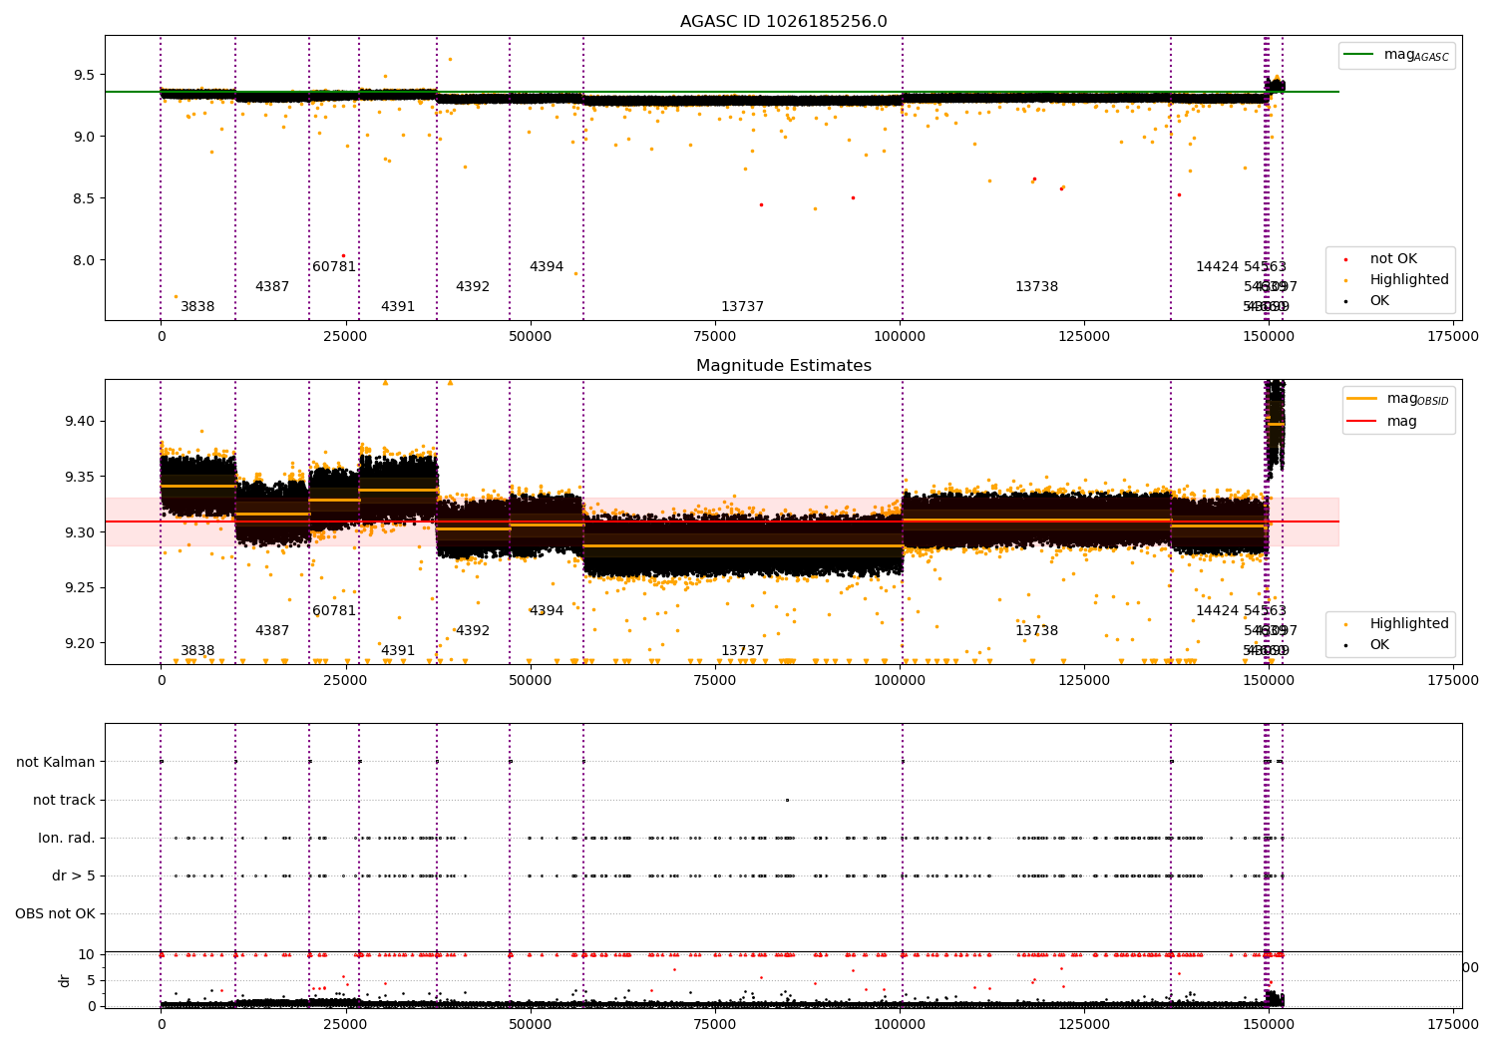Click obsid label 3838 in Magnitude Estimates plot
Viewport: 1496px width, 1047px height.
tap(197, 651)
